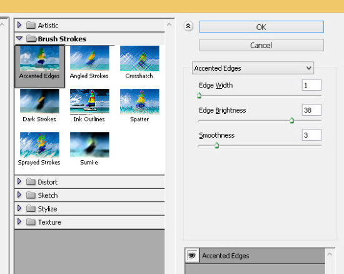This screenshot has height=274, width=344.
Task: Collapse the filter gallery with double-chevron button
Action: pos(188,26)
